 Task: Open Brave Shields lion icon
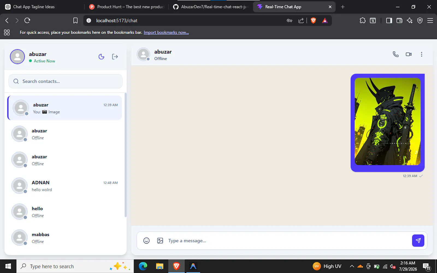313,20
